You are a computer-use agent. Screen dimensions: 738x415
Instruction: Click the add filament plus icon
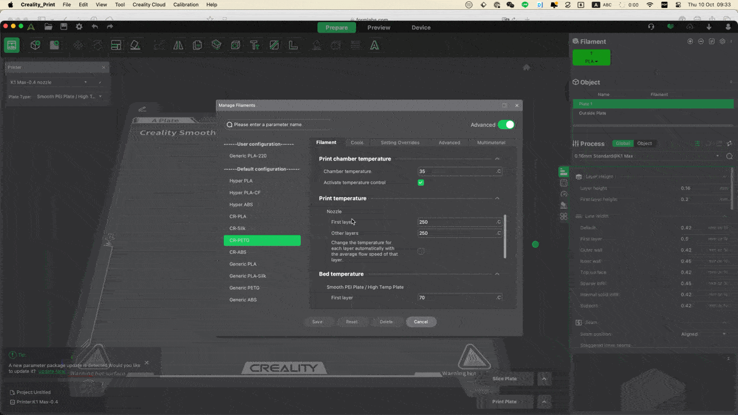click(x=690, y=41)
